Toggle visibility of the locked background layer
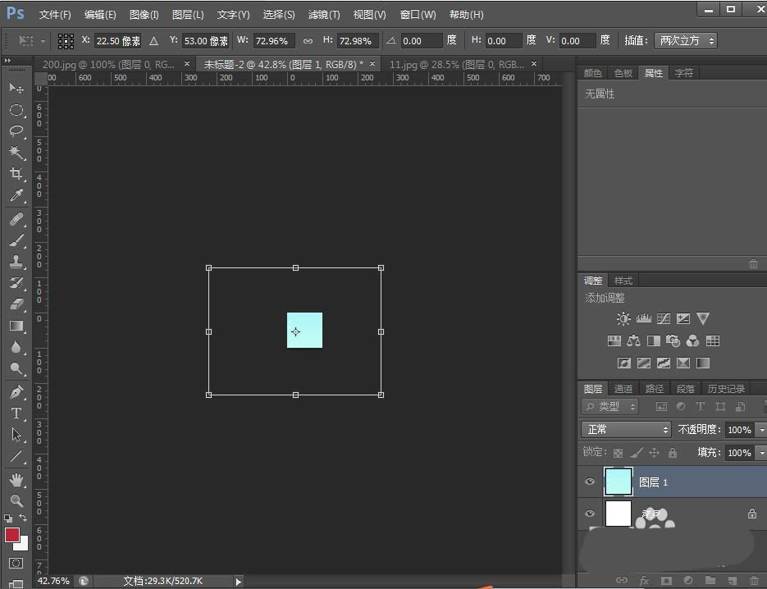Image resolution: width=767 pixels, height=589 pixels. coord(590,514)
